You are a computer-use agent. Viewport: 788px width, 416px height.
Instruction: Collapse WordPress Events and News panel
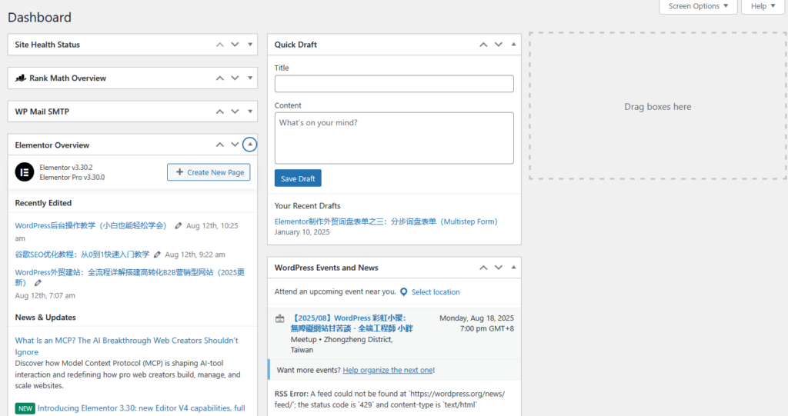(x=513, y=268)
